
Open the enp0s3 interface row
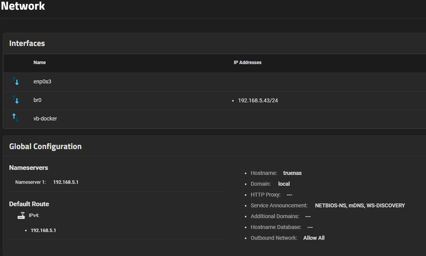tap(42, 81)
